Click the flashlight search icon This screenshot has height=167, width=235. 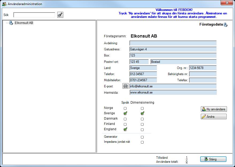click(x=60, y=15)
